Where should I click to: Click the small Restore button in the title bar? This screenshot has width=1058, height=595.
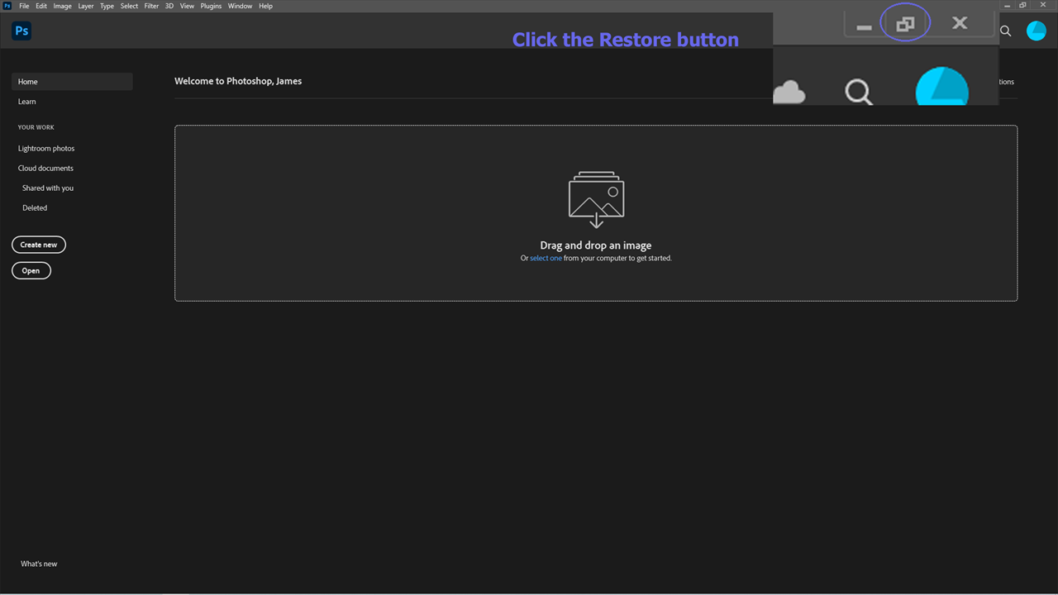pyautogui.click(x=1023, y=6)
